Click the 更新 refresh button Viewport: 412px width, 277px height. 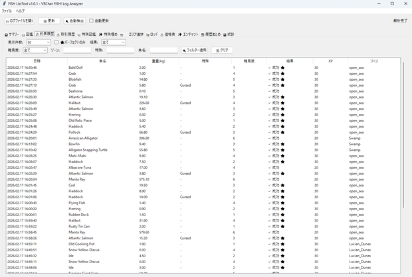point(49,21)
